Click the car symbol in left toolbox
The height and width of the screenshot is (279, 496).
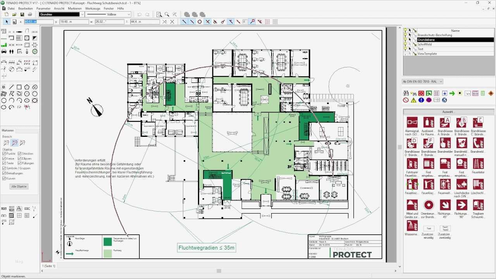(x=4, y=52)
